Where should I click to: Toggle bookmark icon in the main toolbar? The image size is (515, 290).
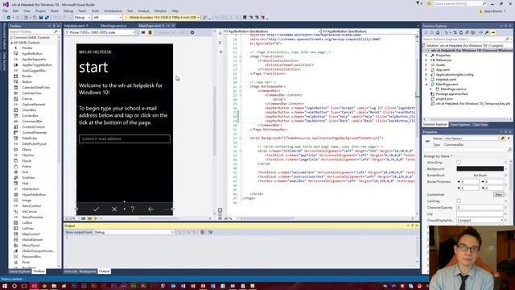(245, 18)
